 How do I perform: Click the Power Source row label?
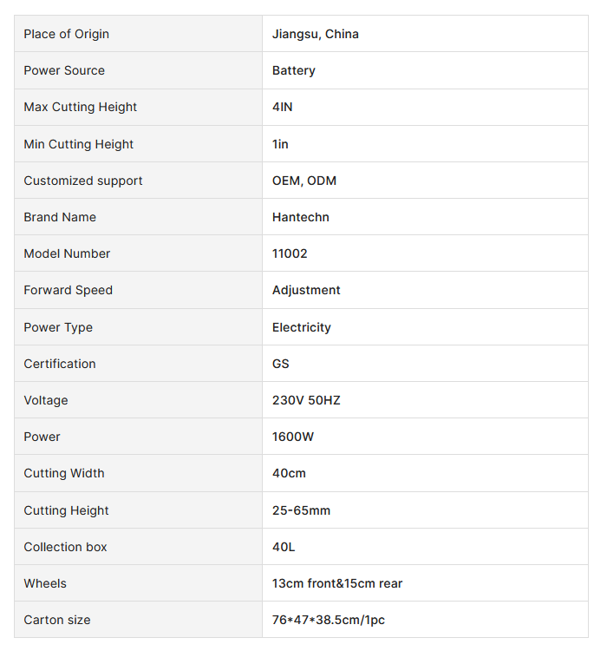click(x=64, y=70)
